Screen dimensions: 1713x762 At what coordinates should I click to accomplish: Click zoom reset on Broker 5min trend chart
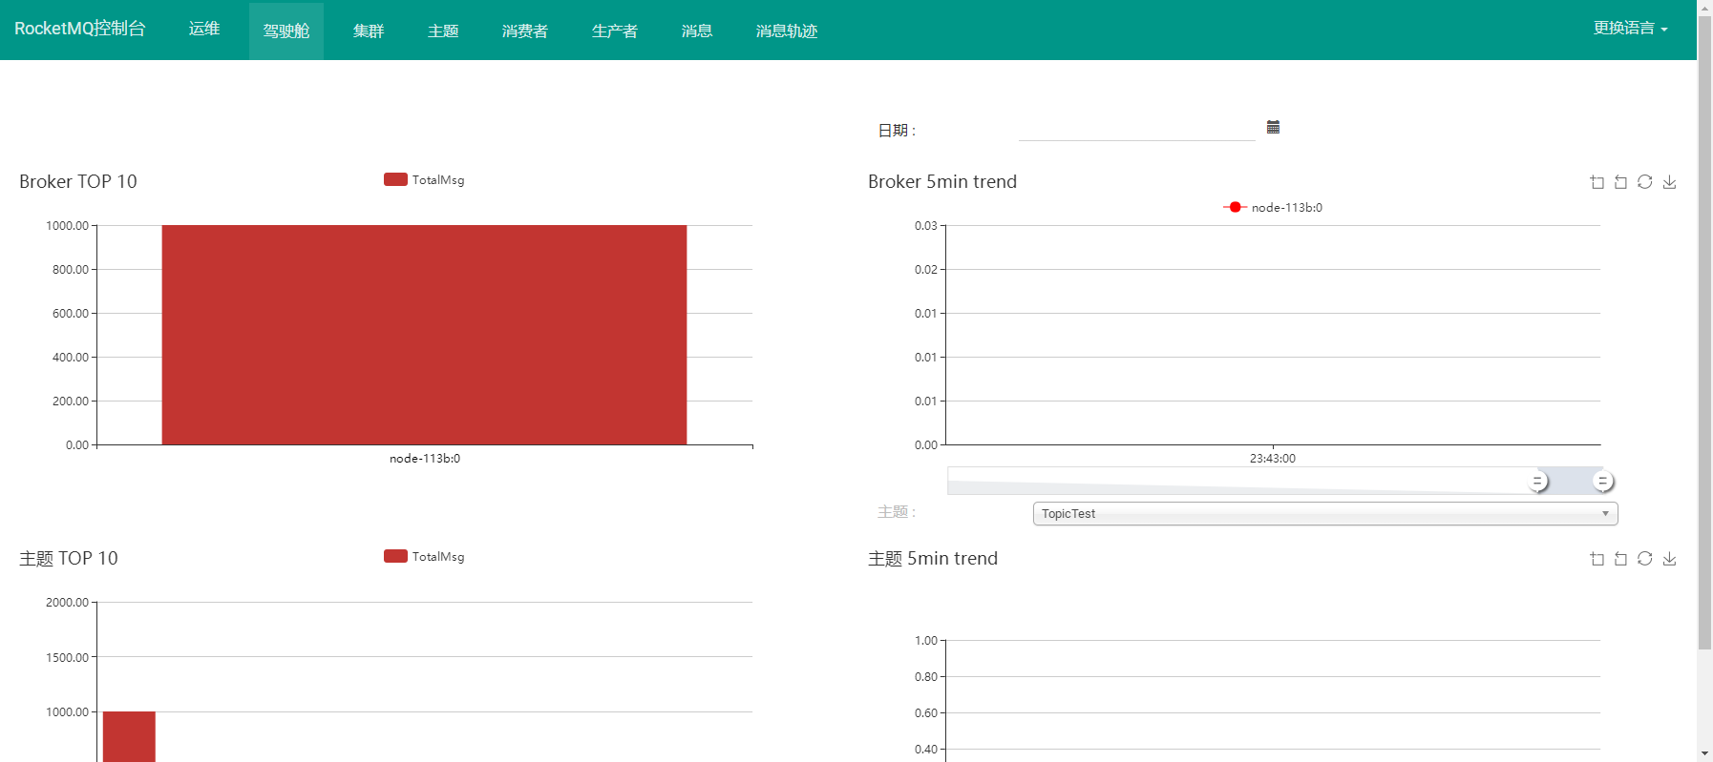coord(1620,182)
